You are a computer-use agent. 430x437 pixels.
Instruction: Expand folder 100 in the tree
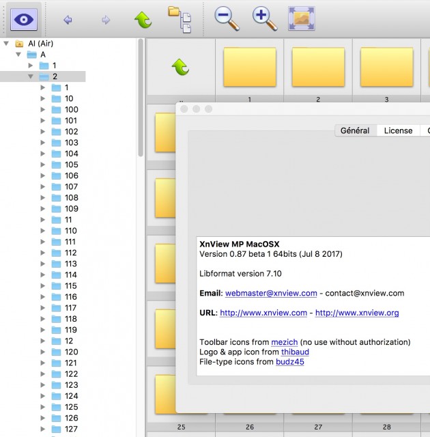coord(42,109)
